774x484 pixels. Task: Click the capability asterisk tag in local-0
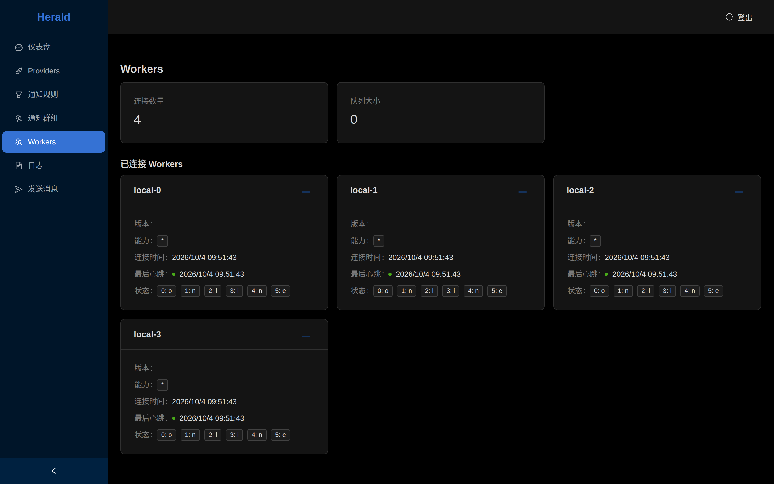(x=163, y=241)
